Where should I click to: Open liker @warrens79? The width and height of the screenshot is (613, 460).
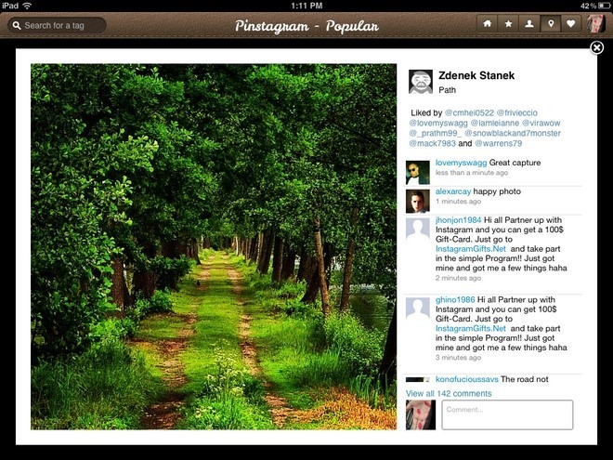pos(498,143)
